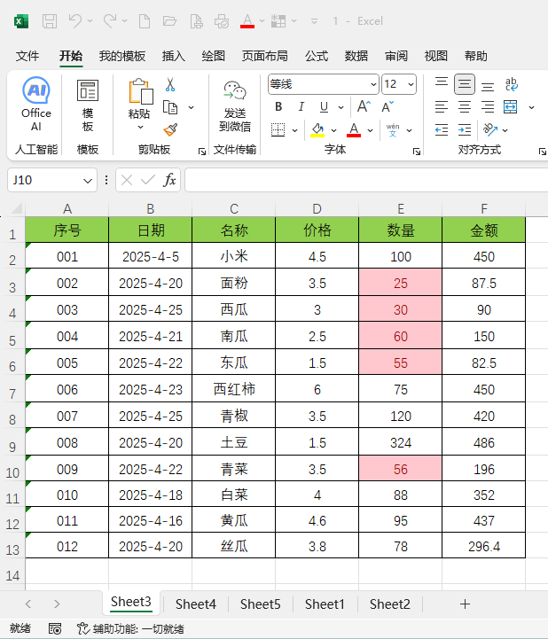Toggle underline formatting

(x=324, y=106)
